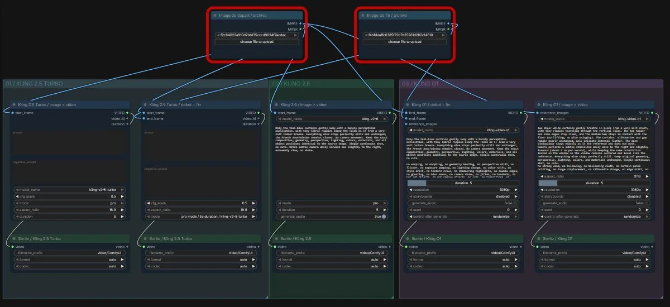
Task: Click negative_prompt box in Kling 2.5 Turbo / debut + fin
Action: click(x=202, y=181)
